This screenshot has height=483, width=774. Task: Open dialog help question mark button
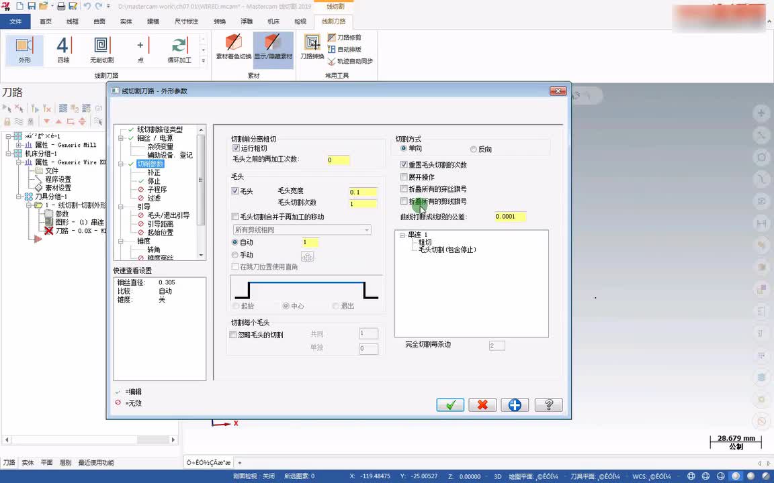548,405
